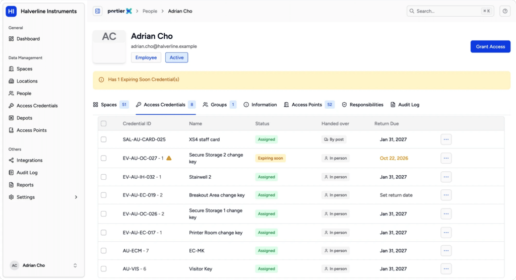Check the EV-AU-OC-027 row checkbox
This screenshot has height=280, width=516.
[x=104, y=158]
